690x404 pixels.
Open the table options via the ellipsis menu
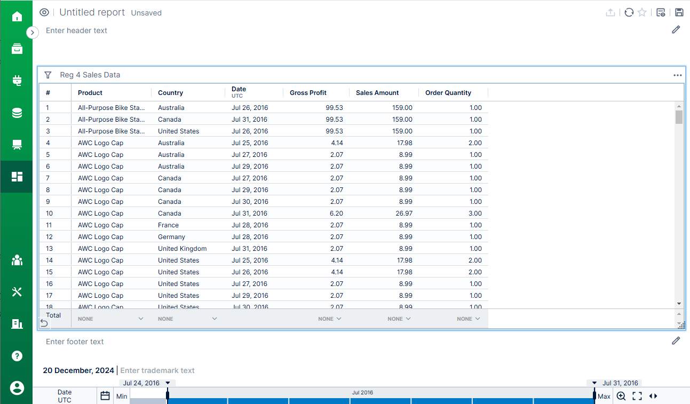(x=677, y=75)
